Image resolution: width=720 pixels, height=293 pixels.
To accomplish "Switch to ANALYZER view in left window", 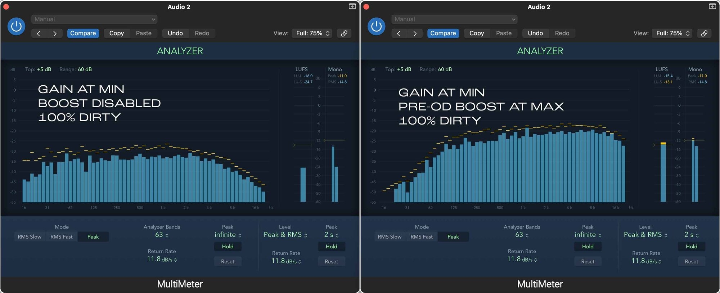I will (180, 51).
